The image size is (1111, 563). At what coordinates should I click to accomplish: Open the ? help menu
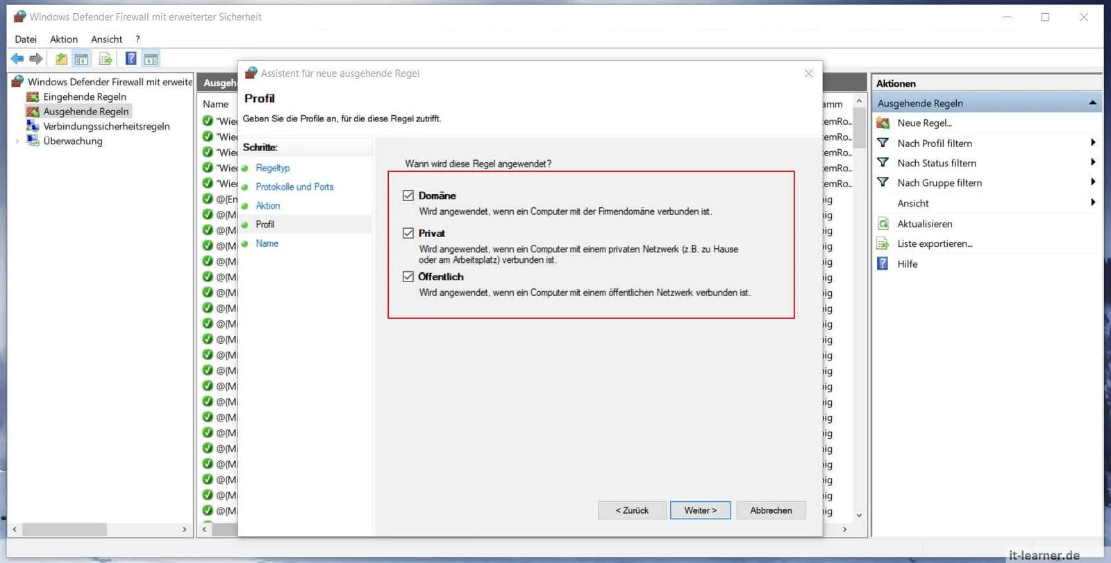click(137, 39)
